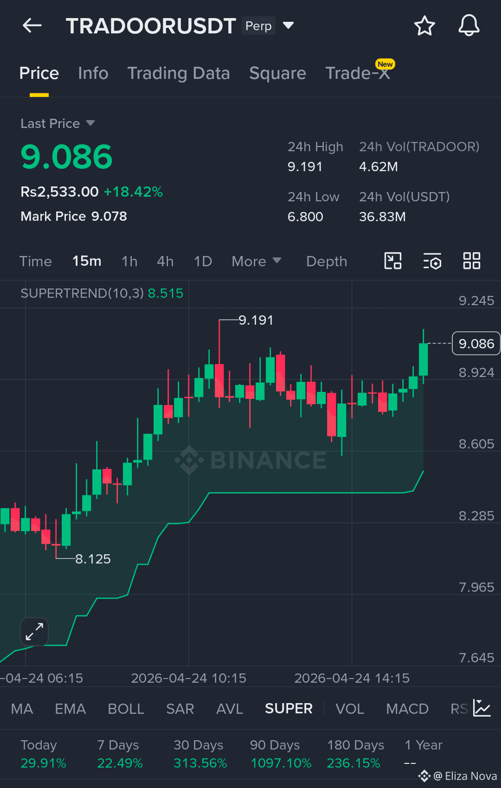
Task: Toggle the SUPER indicator
Action: pyautogui.click(x=289, y=709)
